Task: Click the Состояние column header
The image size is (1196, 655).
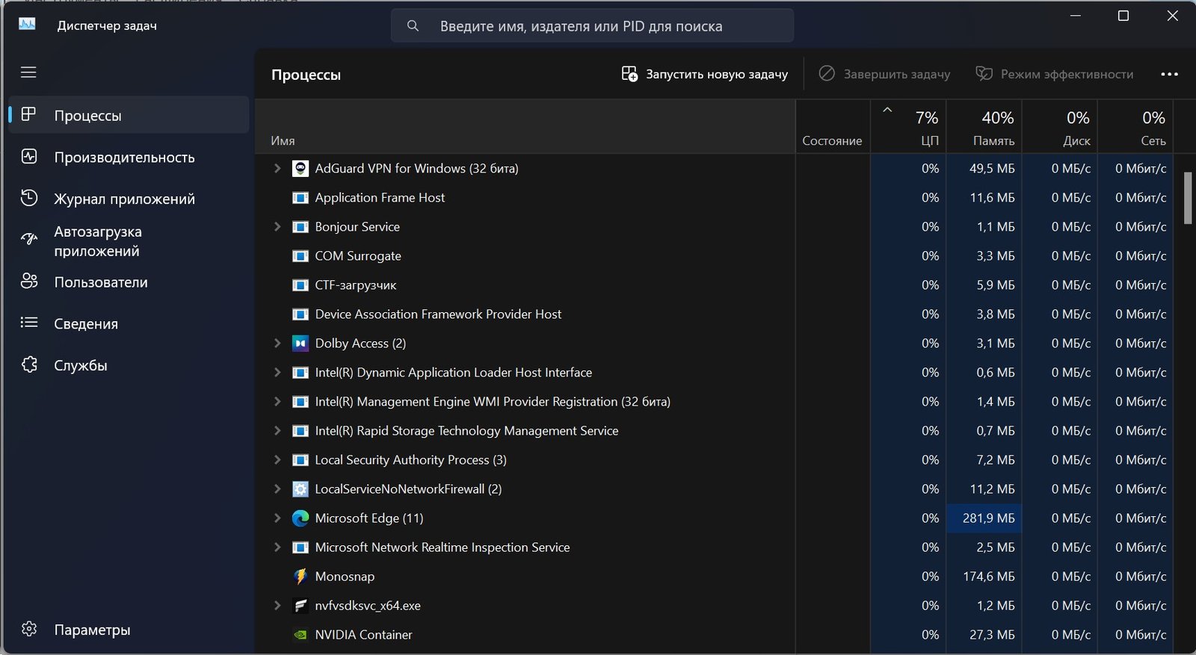Action: click(x=833, y=127)
